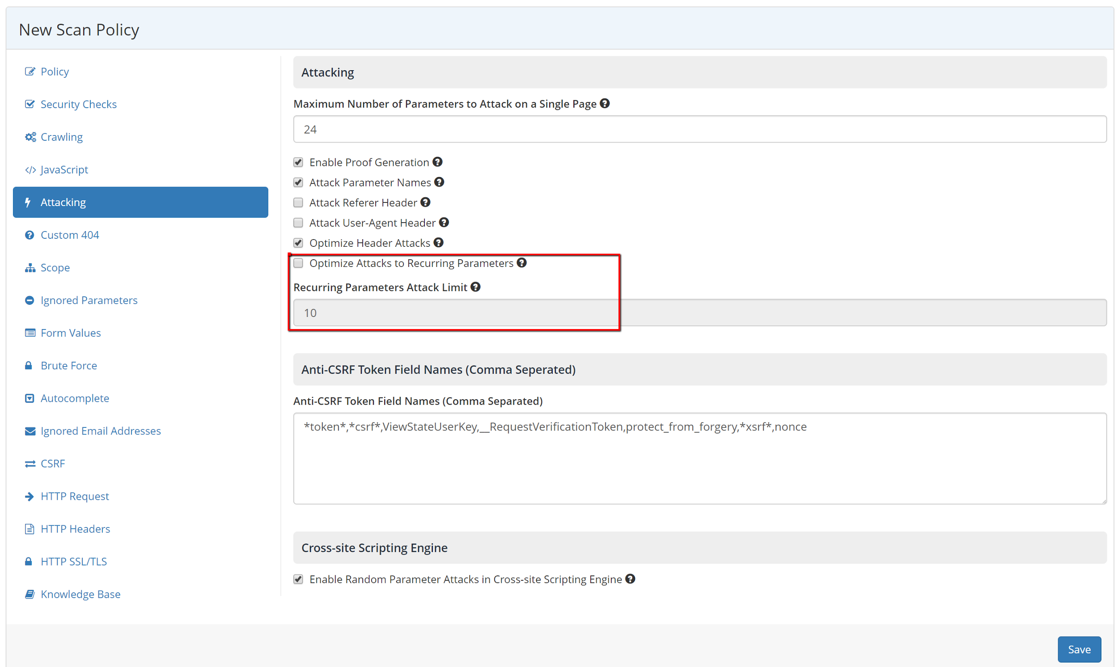Open help for Maximum Number of Parameters
This screenshot has width=1118, height=667.
(605, 103)
